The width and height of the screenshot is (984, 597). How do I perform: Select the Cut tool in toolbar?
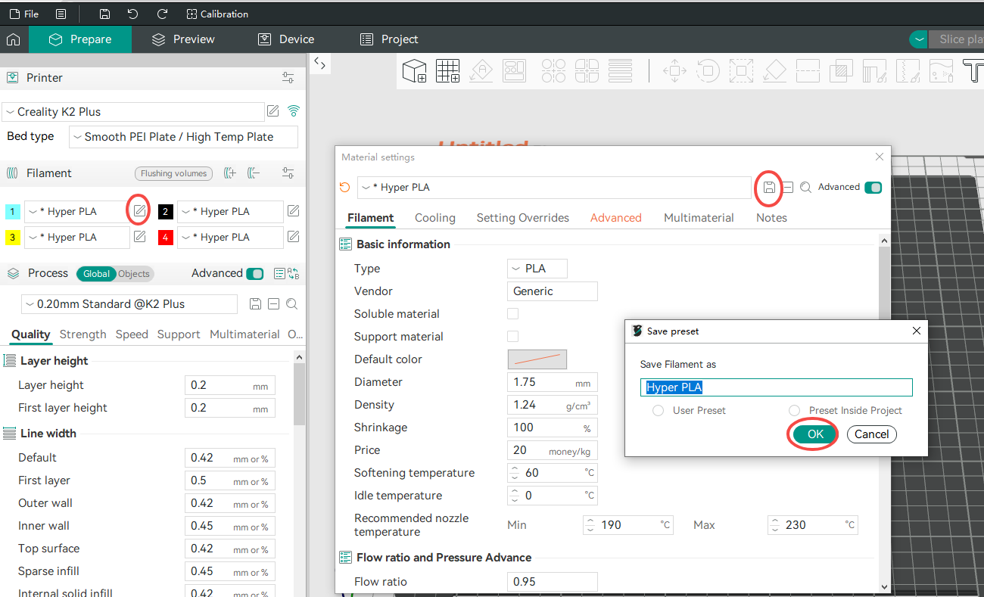tap(808, 71)
